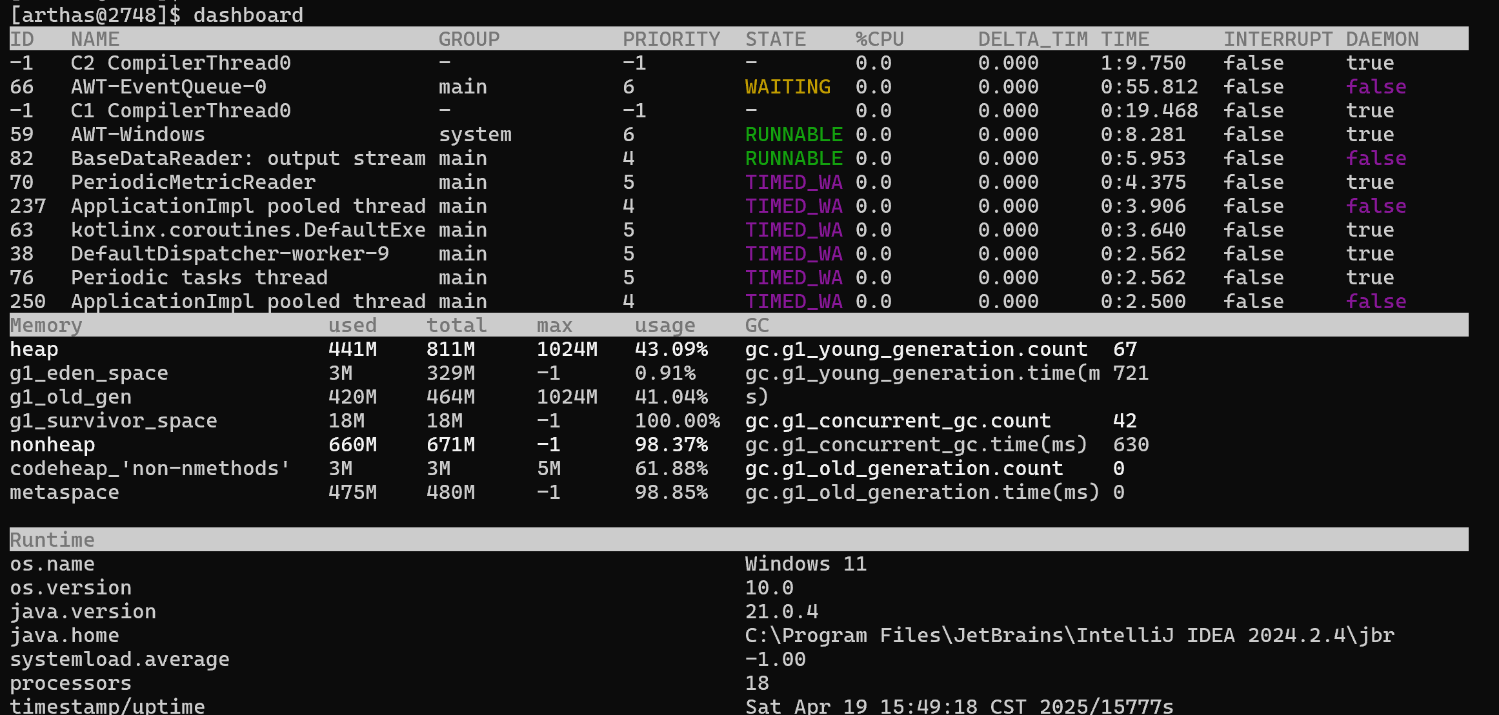Click the Memory section header
1499x715 pixels.
(46, 325)
